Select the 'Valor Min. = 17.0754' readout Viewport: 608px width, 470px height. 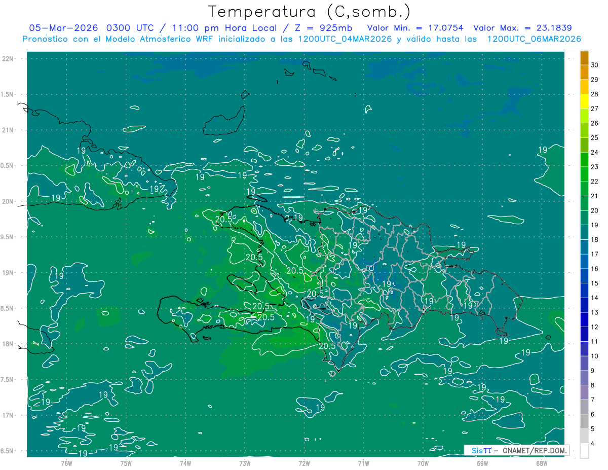[415, 28]
